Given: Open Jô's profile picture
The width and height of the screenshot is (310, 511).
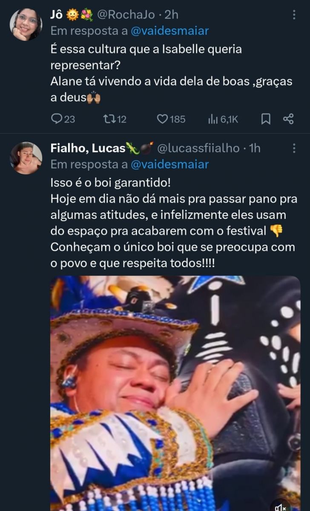Looking at the screenshot, I should (26, 24).
